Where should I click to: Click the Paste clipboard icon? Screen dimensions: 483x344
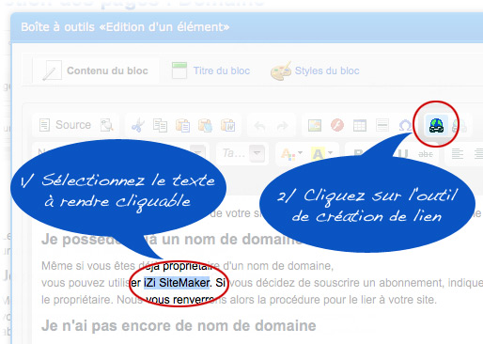tap(182, 125)
